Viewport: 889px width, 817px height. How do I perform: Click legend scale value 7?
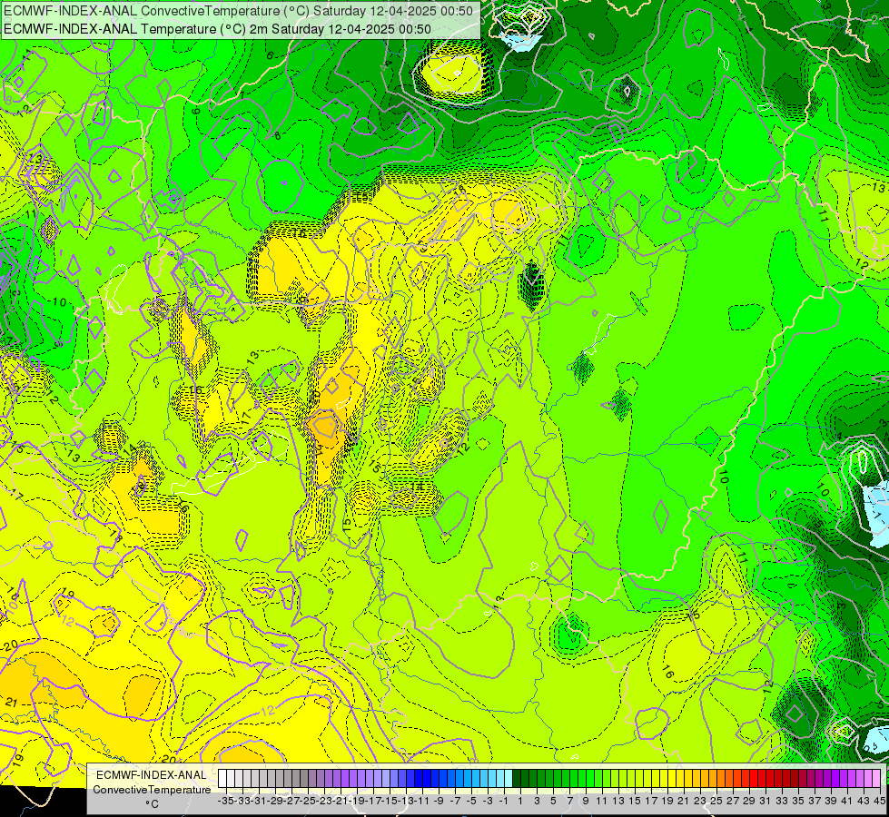[569, 801]
